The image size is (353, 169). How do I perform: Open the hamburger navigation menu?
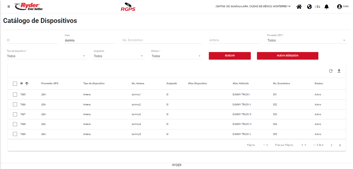click(9, 7)
